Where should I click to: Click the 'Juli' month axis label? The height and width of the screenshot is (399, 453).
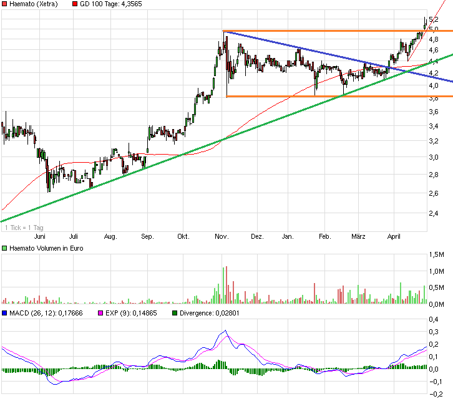[x=74, y=237]
